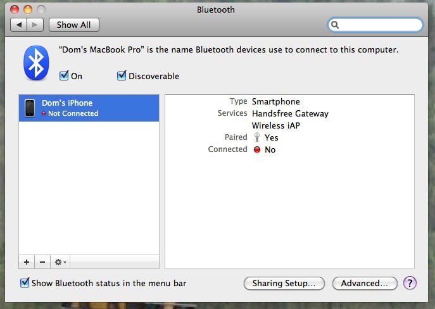This screenshot has width=435, height=309.
Task: Uncheck the Discoverable checkbox
Action: (122, 76)
